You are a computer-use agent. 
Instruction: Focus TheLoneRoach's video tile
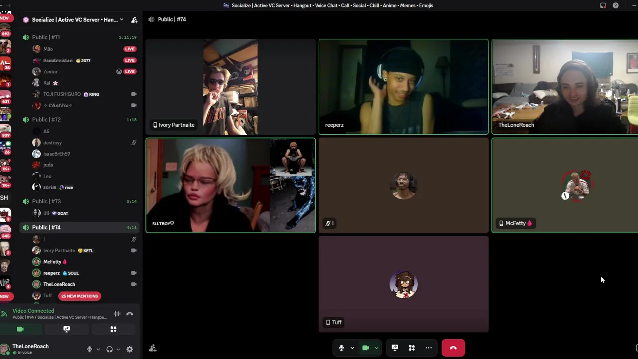tap(565, 87)
